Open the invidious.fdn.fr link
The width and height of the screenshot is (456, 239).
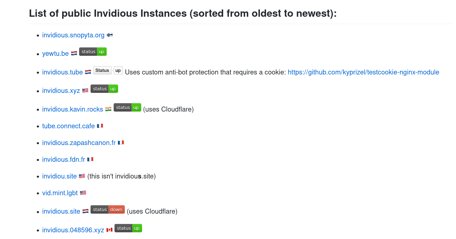(x=64, y=160)
